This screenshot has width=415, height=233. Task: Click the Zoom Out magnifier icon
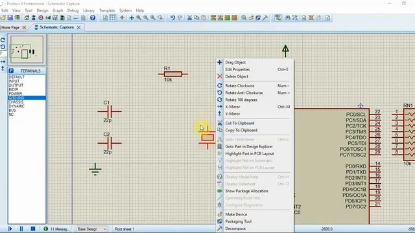click(x=146, y=17)
